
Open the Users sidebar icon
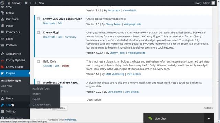2,98
